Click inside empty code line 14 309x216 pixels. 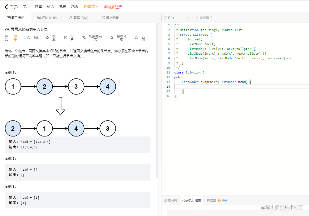242,87
